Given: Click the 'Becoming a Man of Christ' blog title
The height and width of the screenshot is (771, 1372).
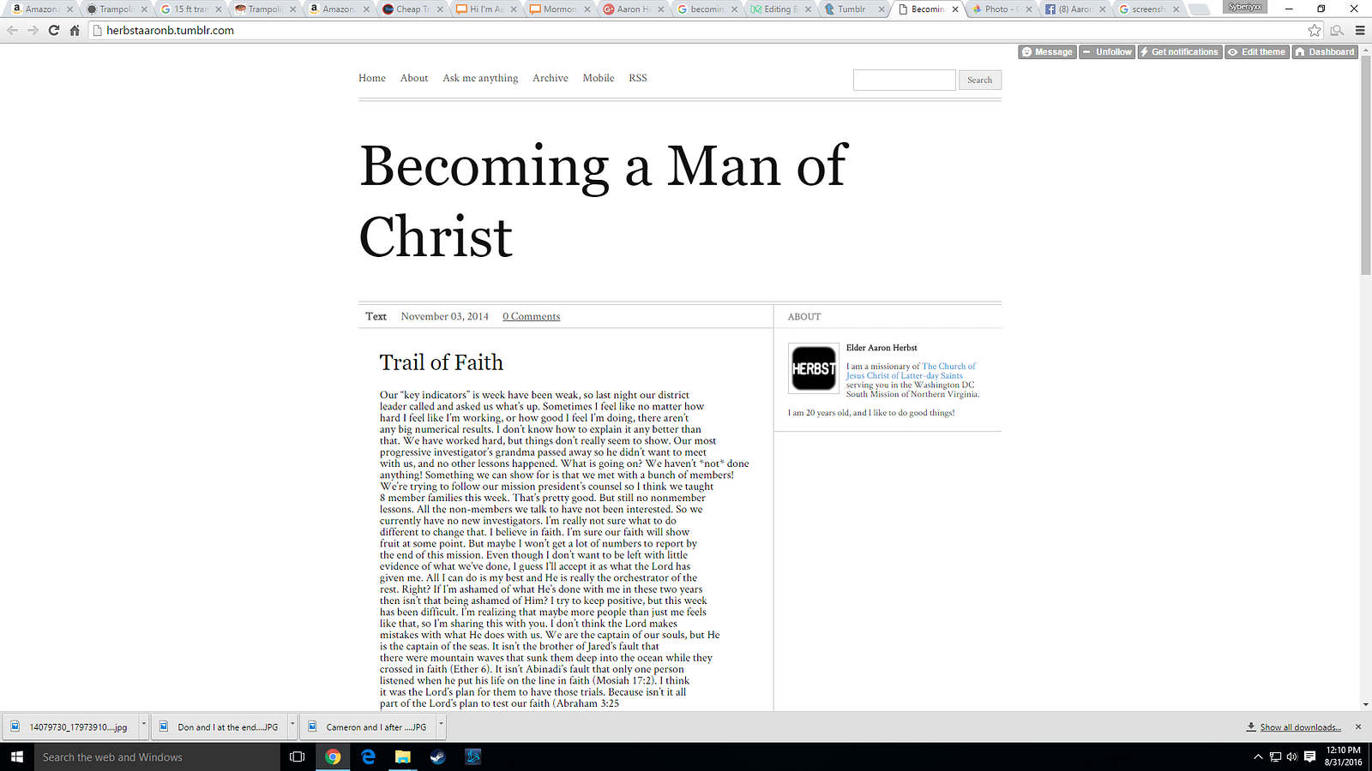Looking at the screenshot, I should (604, 200).
